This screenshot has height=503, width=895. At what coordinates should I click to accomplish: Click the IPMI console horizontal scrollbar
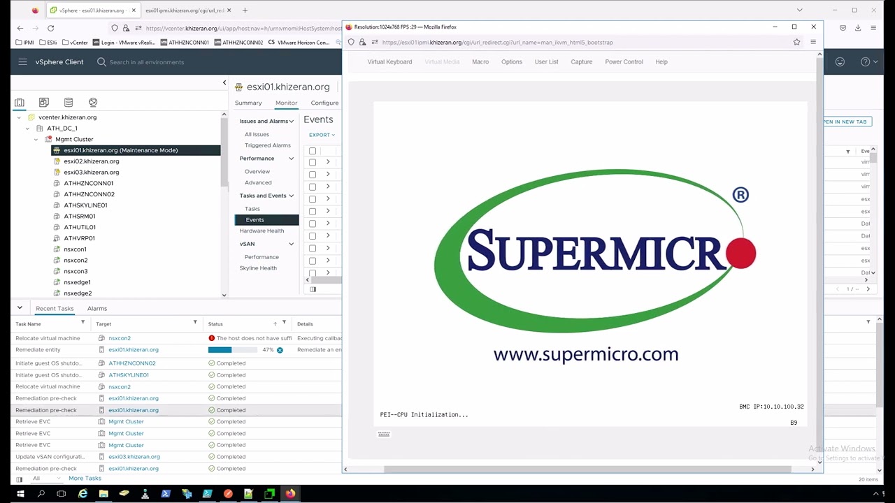coord(587,469)
